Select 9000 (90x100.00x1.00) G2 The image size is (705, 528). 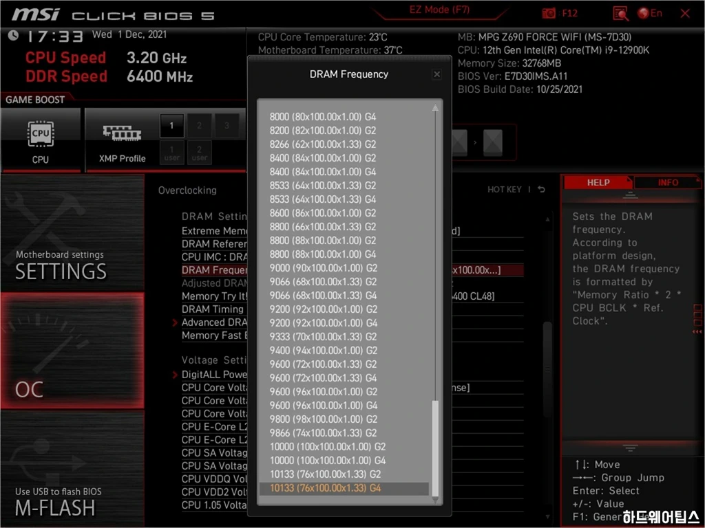(344, 268)
